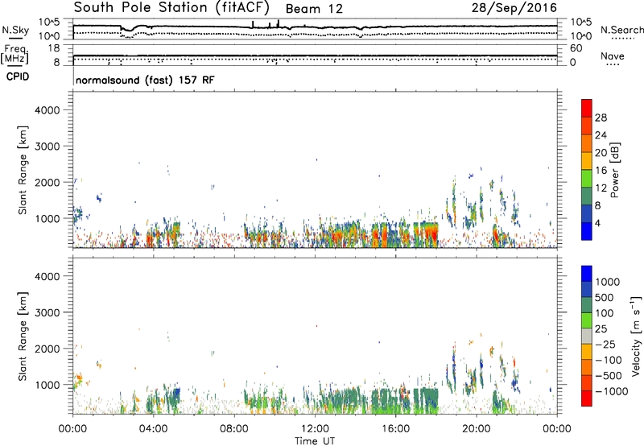The height and width of the screenshot is (446, 644).
Task: Click strong red echo near 18:00 in power panel
Action: pyautogui.click(x=432, y=234)
